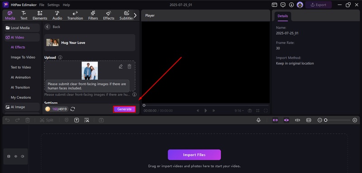Viewport: 362px width, 173px height.
Task: Click the Hug Your Love effect card
Action: 90,42
